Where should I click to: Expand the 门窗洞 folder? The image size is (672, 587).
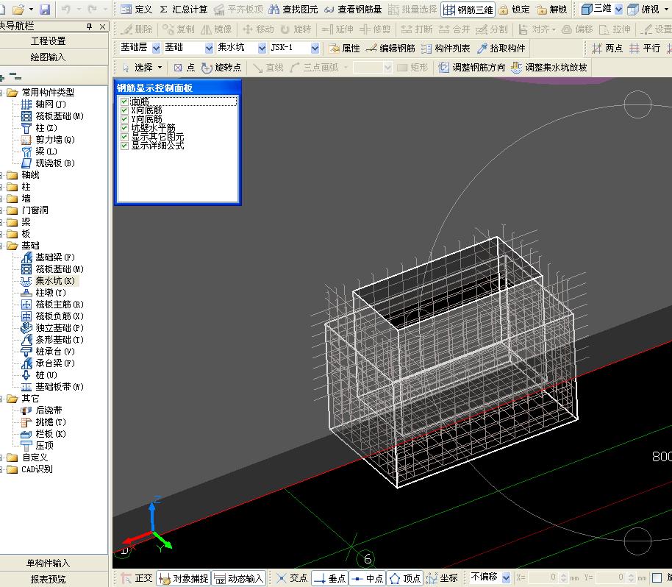1,210
